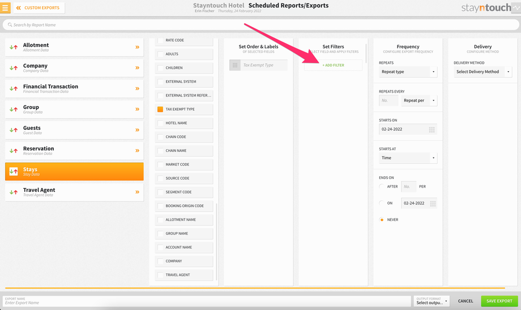Focus the Search by Report Name field
This screenshot has height=310, width=521.
(260, 25)
